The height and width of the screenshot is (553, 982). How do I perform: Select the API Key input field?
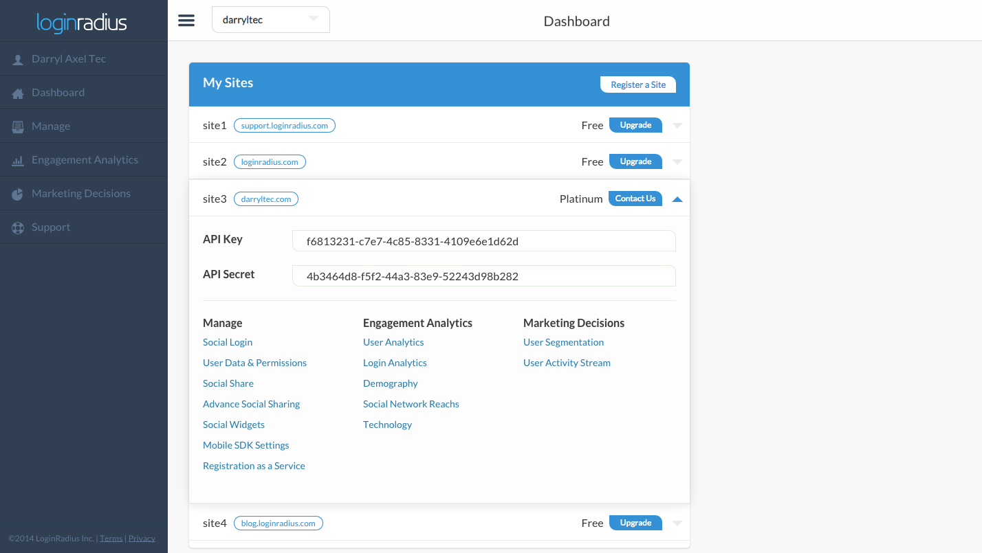click(x=483, y=240)
